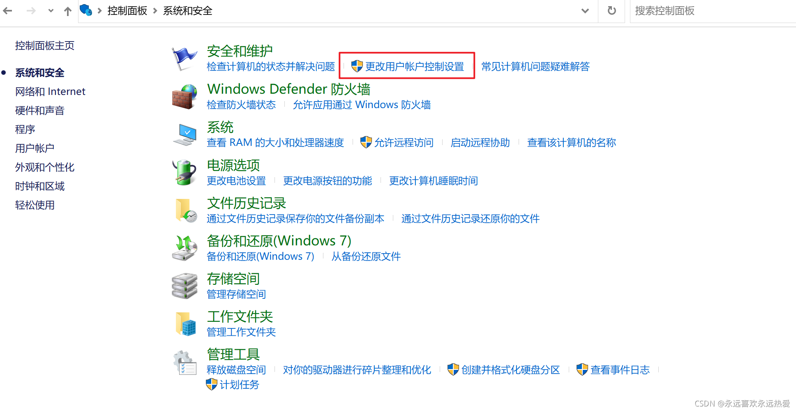Open 常见计算机问题疑难解答 link
Viewport: 796px width, 411px height.
click(x=535, y=67)
